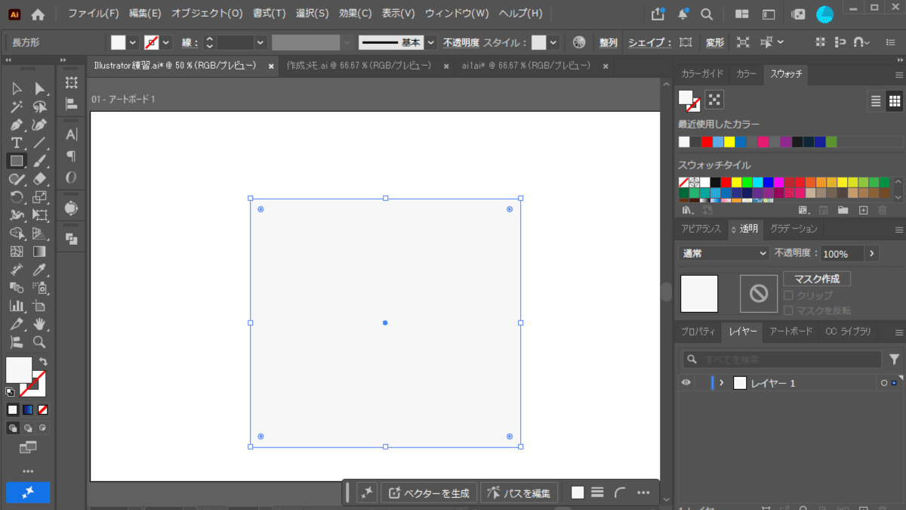Click the 整列 link in control bar
906x510 pixels.
tap(609, 43)
